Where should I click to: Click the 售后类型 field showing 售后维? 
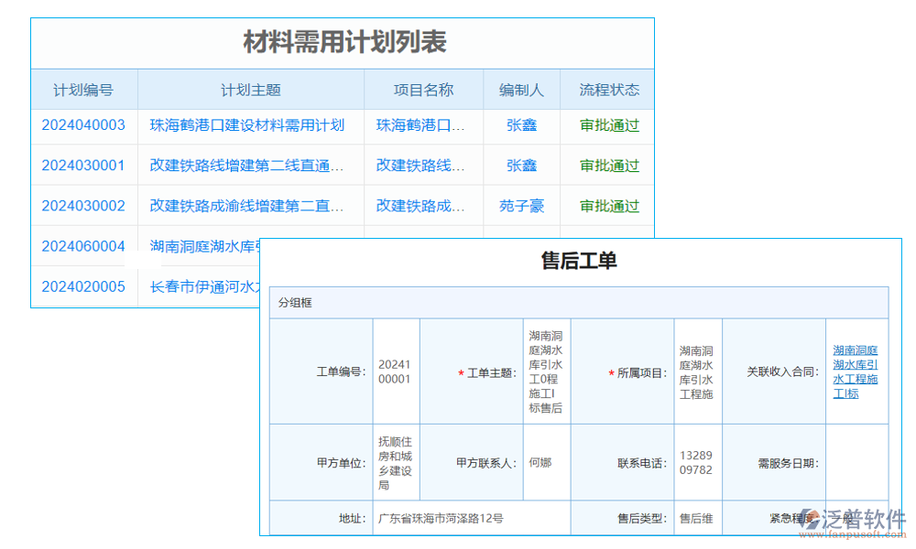tap(698, 518)
